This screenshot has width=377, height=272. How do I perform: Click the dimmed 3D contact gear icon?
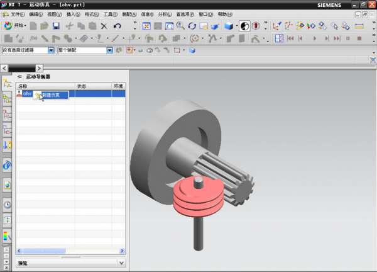coord(194,38)
